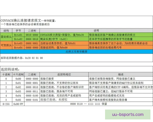The height and width of the screenshot is (122, 153).
Task: Click the heading 返回码说明:
Action: pyautogui.click(x=10, y=69)
